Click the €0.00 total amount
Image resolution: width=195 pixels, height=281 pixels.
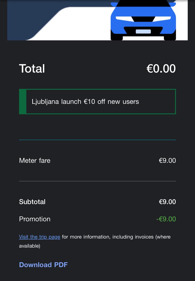click(161, 68)
